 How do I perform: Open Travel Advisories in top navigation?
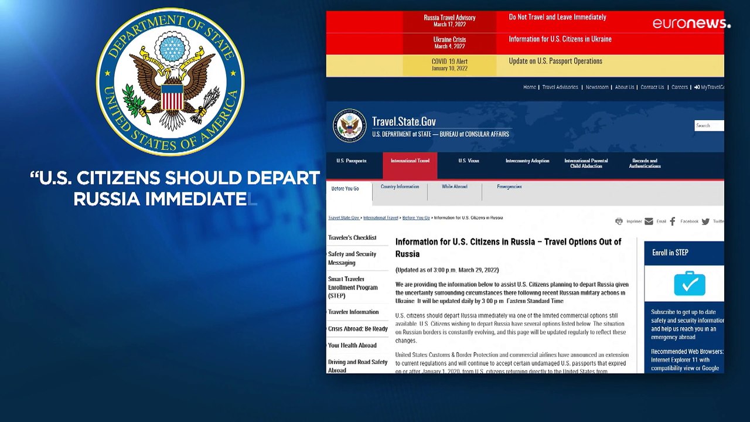coord(560,87)
